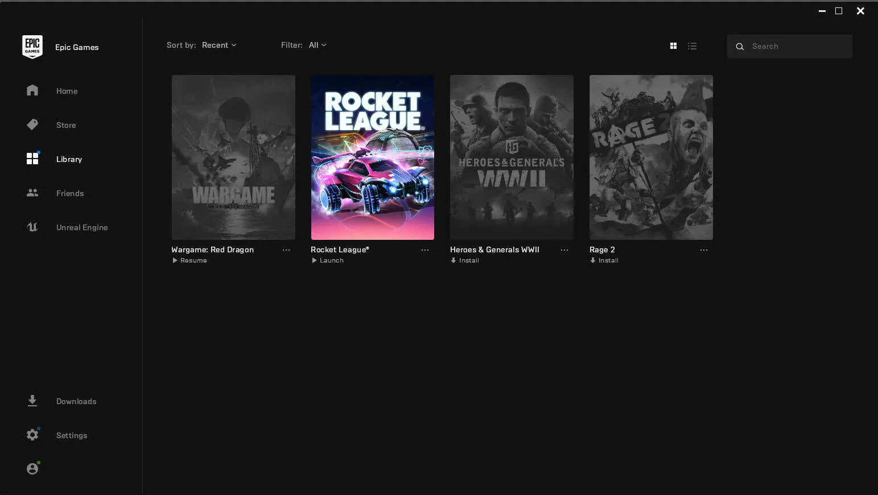This screenshot has width=878, height=495.
Task: Click the Library grid icon in sidebar
Action: [32, 159]
